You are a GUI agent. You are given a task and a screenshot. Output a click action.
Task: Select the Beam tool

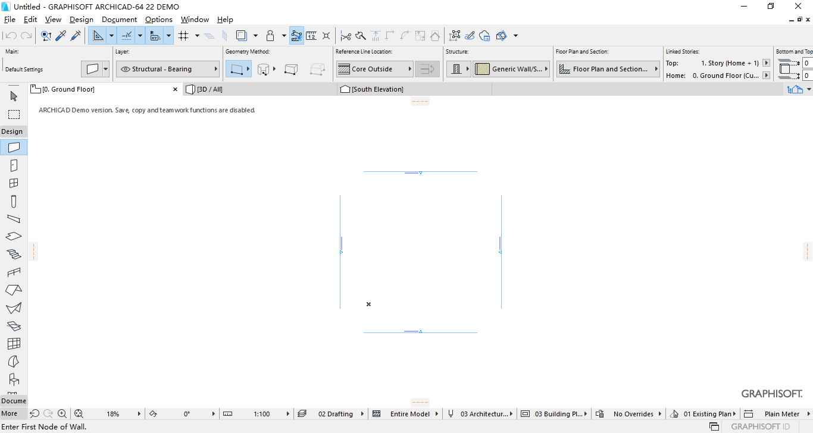(x=14, y=219)
